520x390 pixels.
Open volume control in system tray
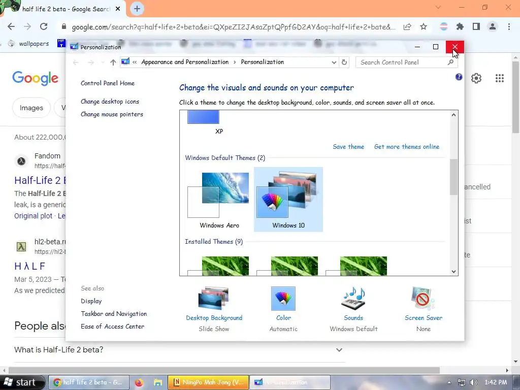point(474,382)
